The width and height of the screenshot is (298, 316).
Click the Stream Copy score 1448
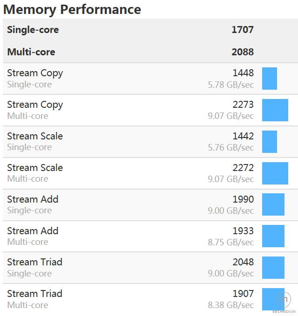click(x=243, y=73)
